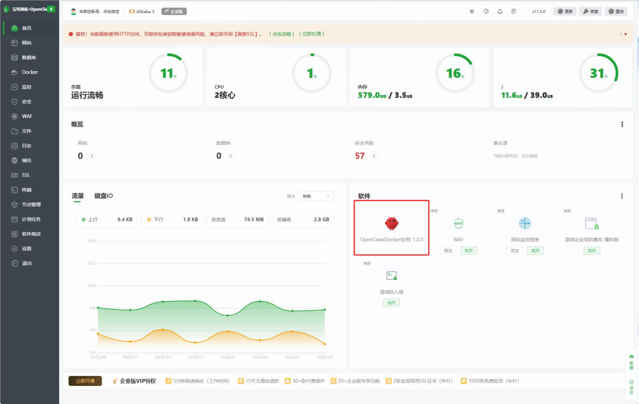This screenshot has width=639, height=404.
Task: Click the 网站监控报表 target icon
Action: point(525,224)
